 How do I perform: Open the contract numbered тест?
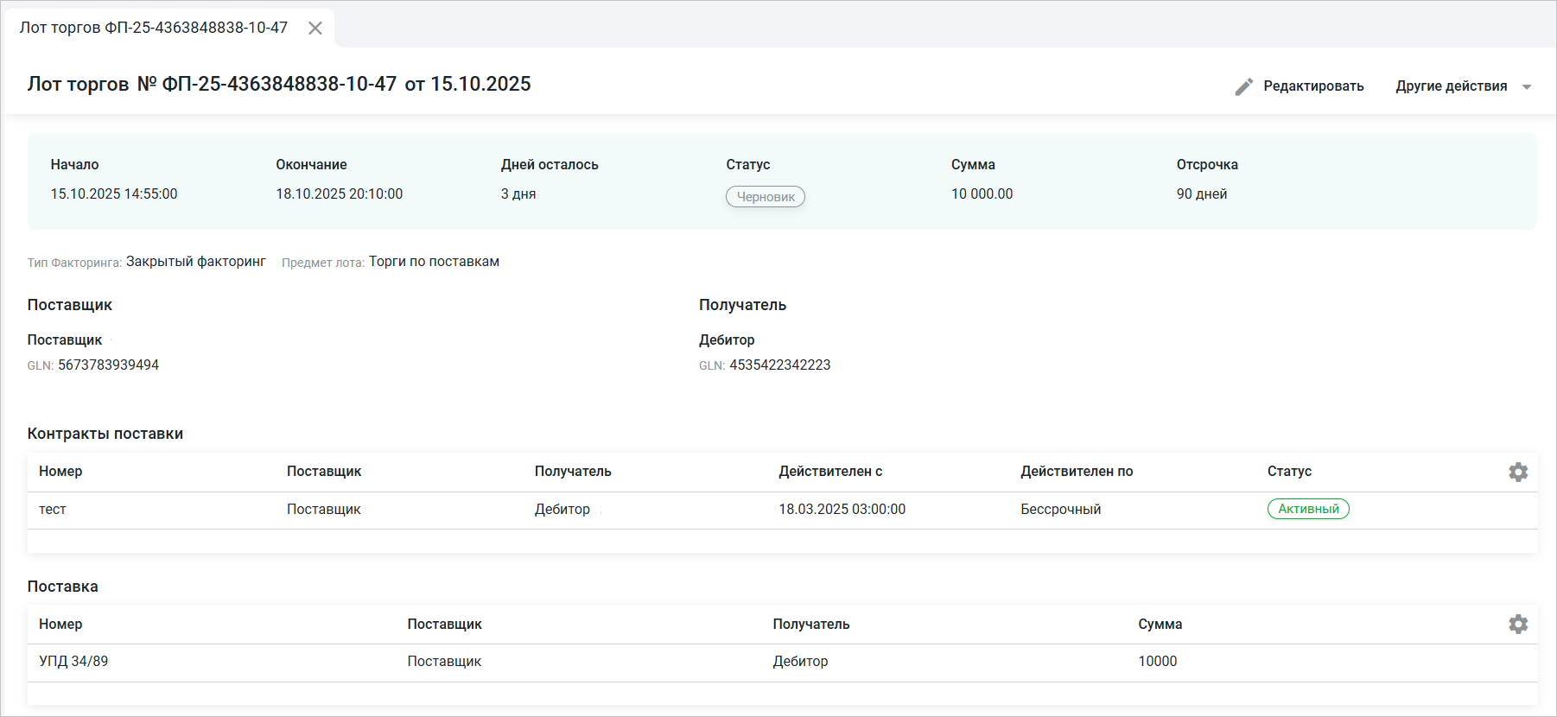coord(53,510)
